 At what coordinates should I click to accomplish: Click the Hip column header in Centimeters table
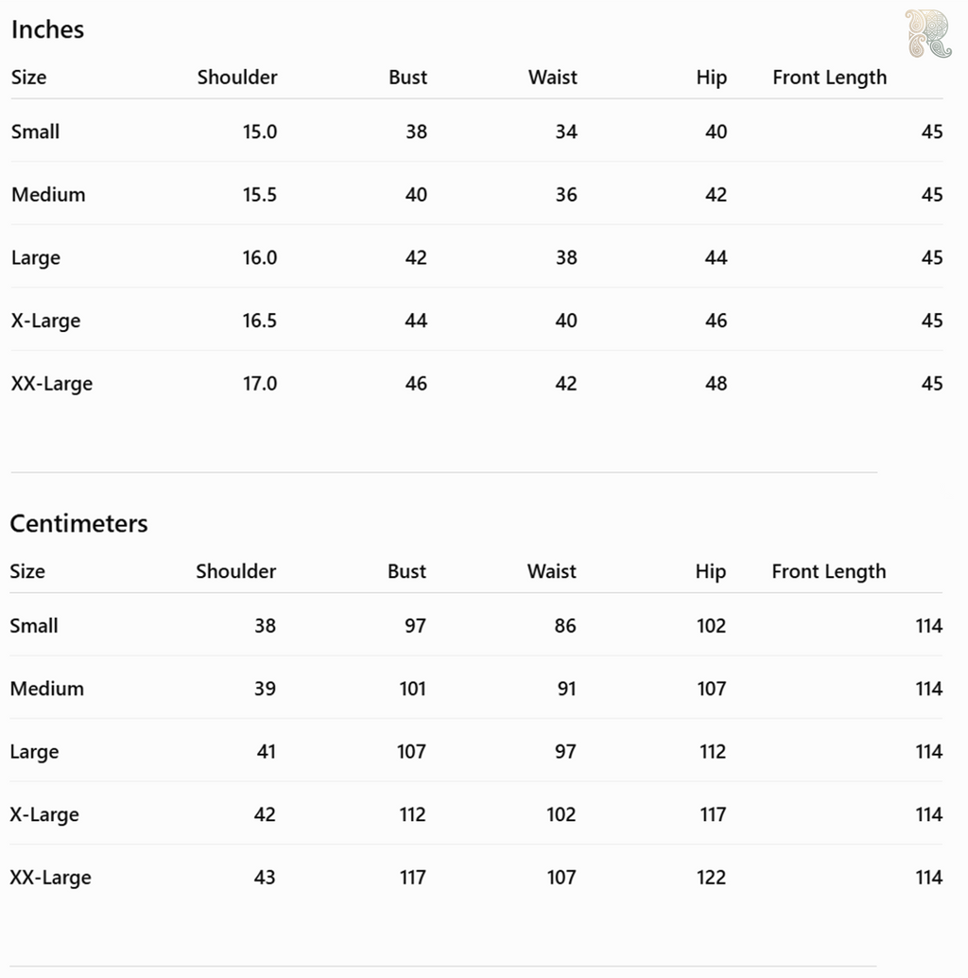(711, 571)
